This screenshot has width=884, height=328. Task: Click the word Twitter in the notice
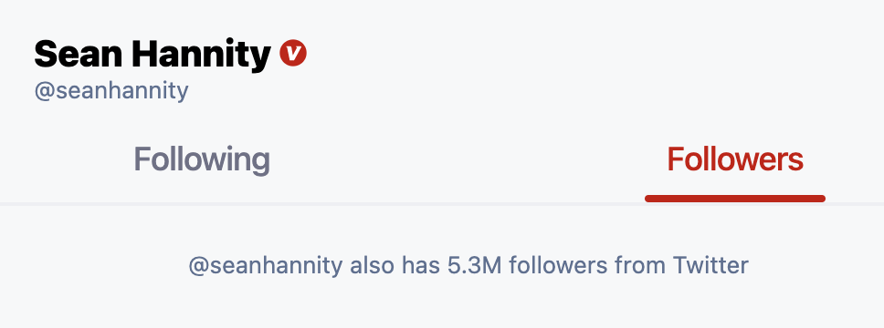point(710,265)
